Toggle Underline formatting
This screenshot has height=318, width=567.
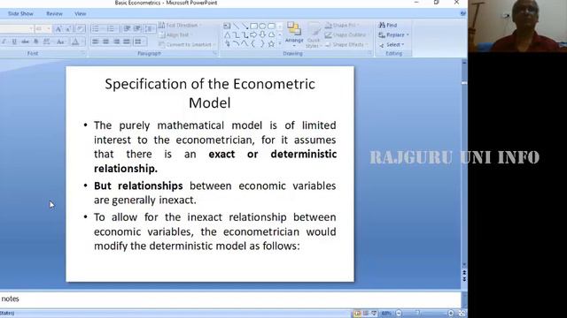pyautogui.click(x=14, y=42)
